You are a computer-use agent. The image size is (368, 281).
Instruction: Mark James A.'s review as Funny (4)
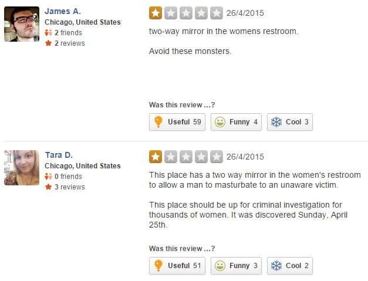point(236,122)
